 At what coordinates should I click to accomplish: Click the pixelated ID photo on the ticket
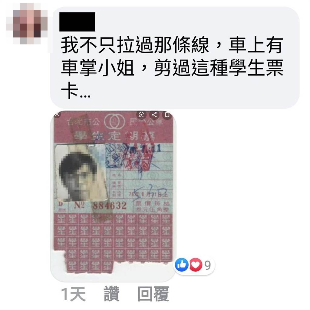[81, 173]
